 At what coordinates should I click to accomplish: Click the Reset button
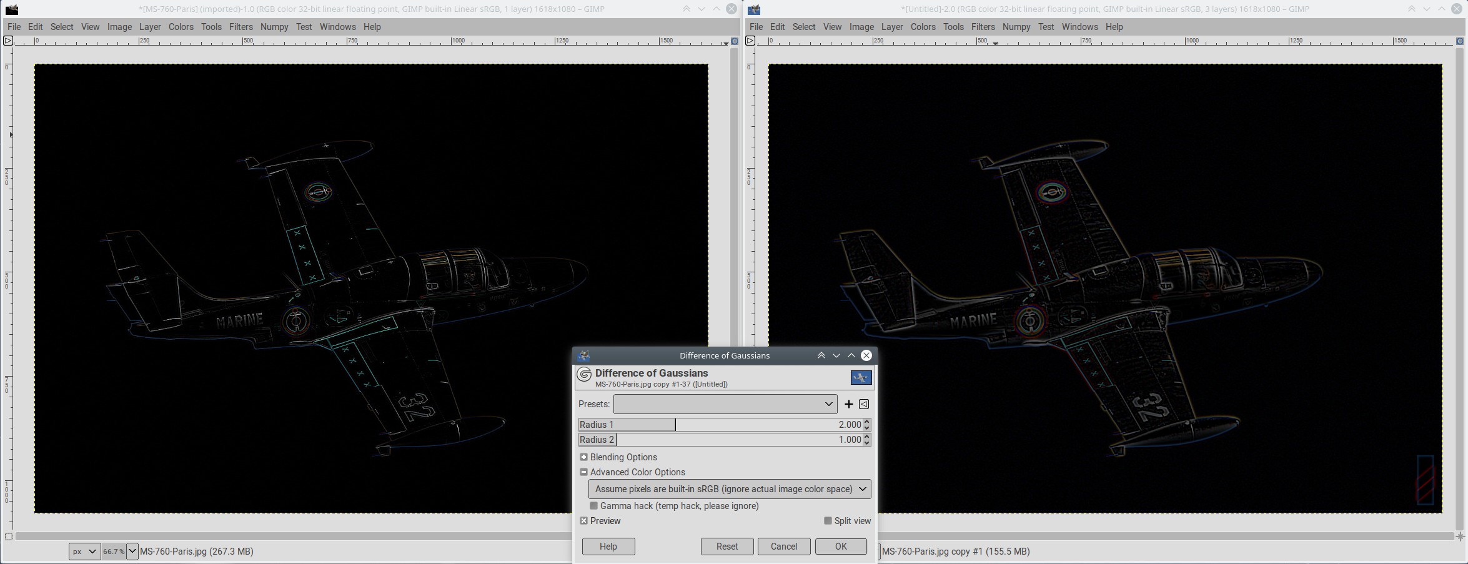[727, 547]
